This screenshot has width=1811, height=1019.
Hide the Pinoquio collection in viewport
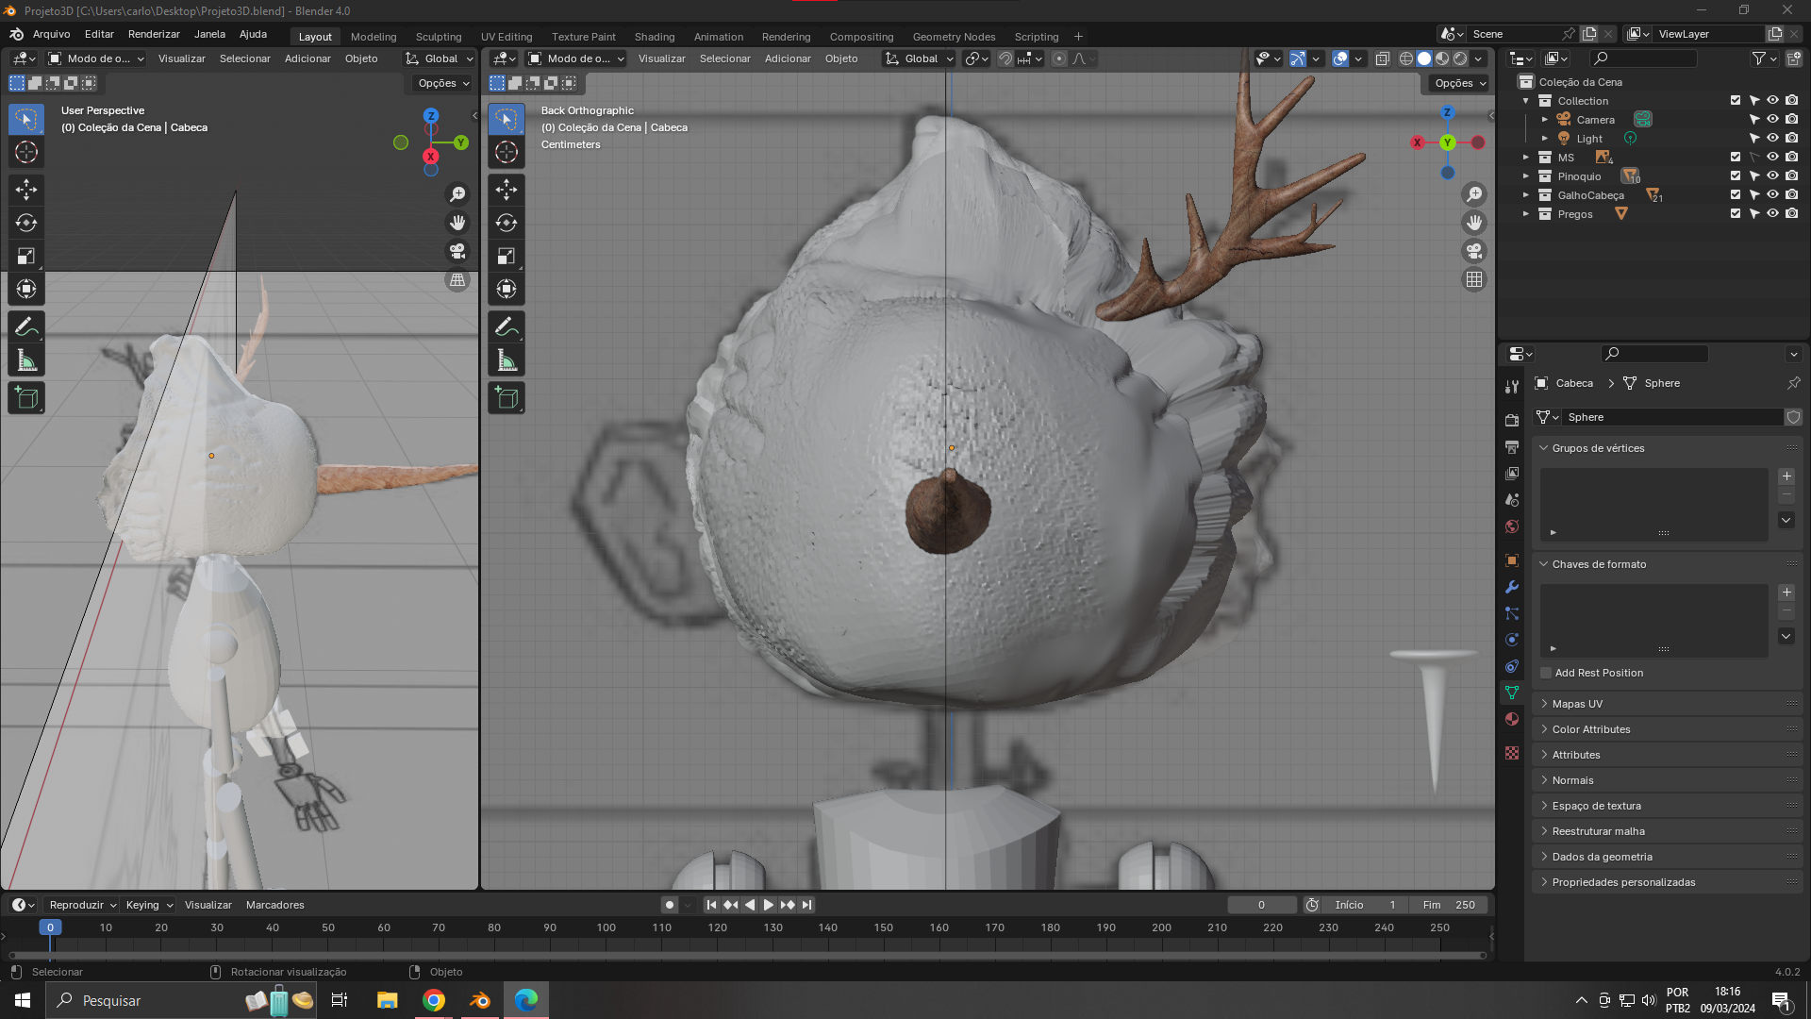[x=1772, y=176]
